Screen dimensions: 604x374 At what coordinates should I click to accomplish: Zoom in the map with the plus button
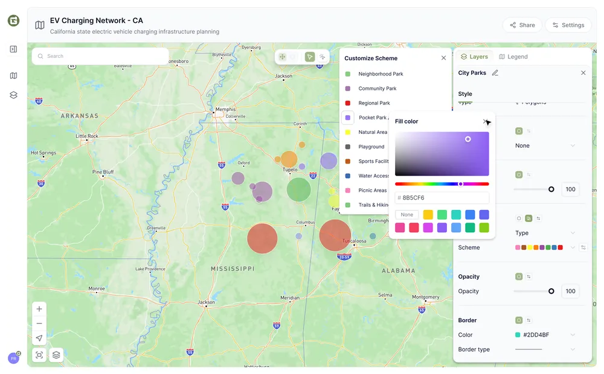pos(39,309)
